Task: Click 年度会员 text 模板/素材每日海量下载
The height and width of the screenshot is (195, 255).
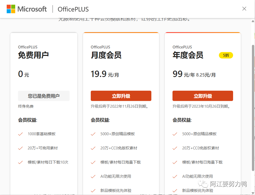Action: (x=202, y=162)
